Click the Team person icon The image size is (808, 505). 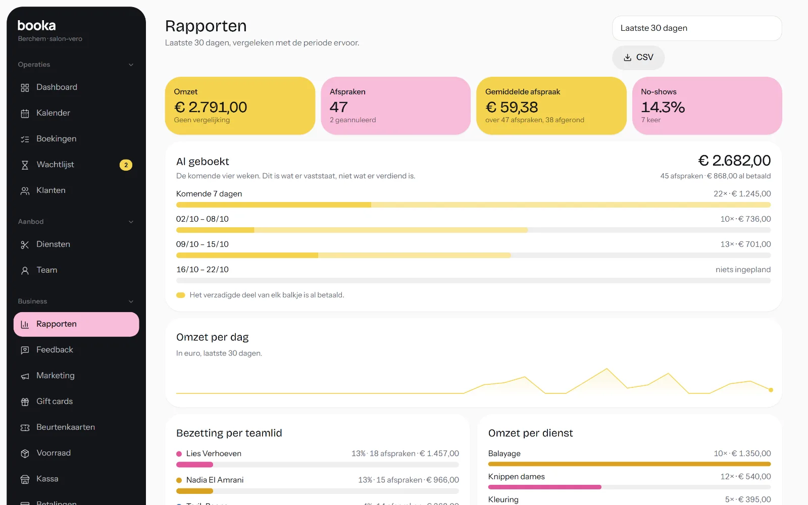pyautogui.click(x=25, y=271)
